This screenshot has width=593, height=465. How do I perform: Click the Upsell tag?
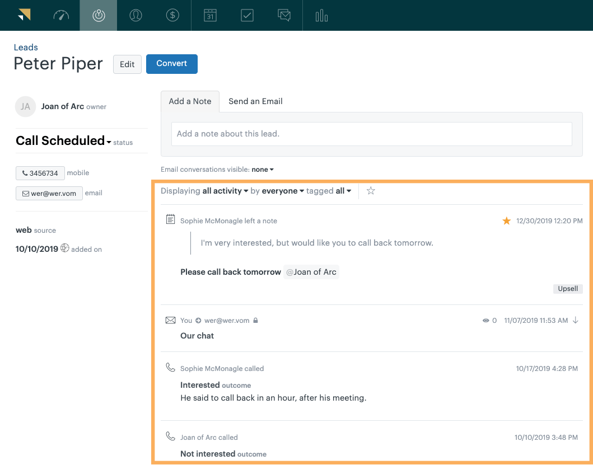pos(568,289)
